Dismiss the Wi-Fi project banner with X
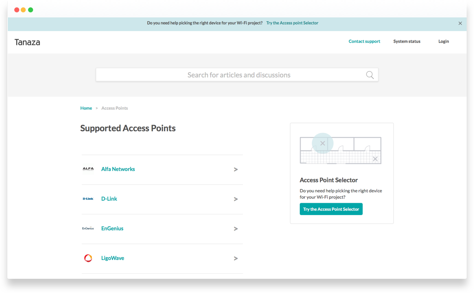 click(460, 23)
